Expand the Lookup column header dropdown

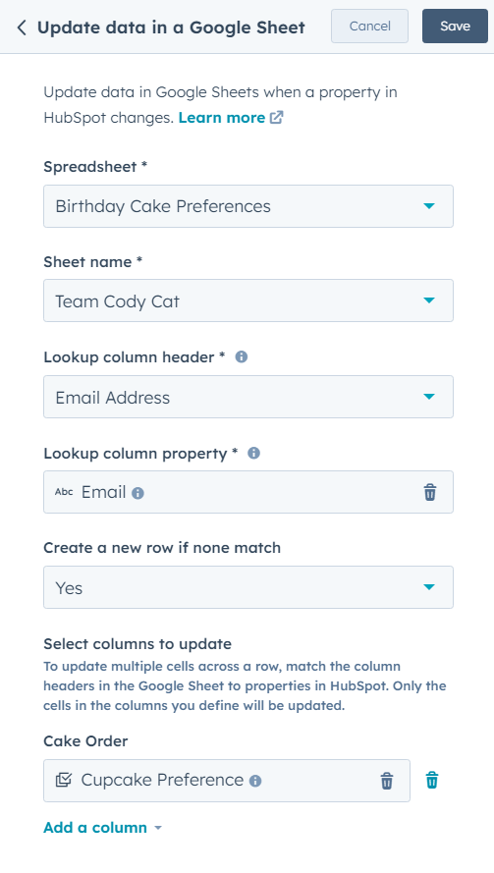coord(248,397)
